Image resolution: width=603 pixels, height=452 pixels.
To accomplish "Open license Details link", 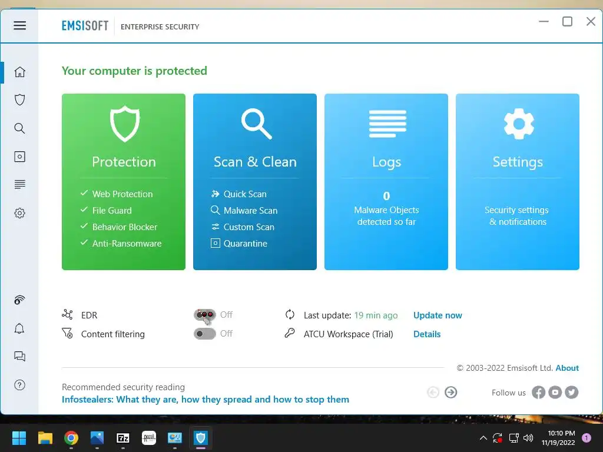I will [427, 334].
